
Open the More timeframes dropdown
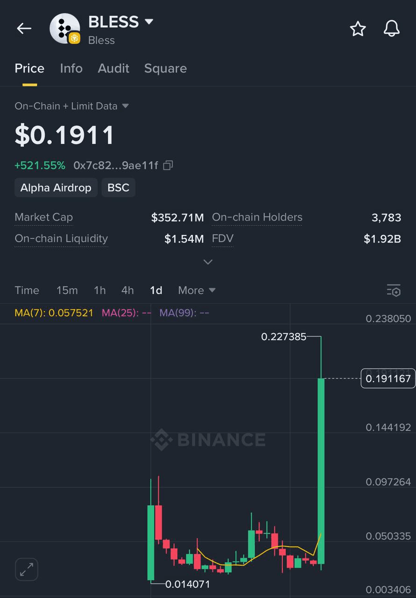[x=197, y=290]
